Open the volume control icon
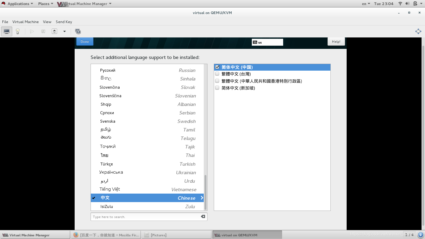The image size is (425, 239). point(407,3)
